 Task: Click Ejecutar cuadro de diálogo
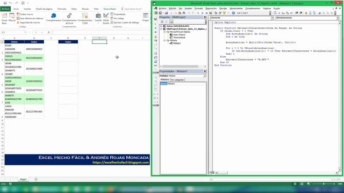click(x=125, y=23)
